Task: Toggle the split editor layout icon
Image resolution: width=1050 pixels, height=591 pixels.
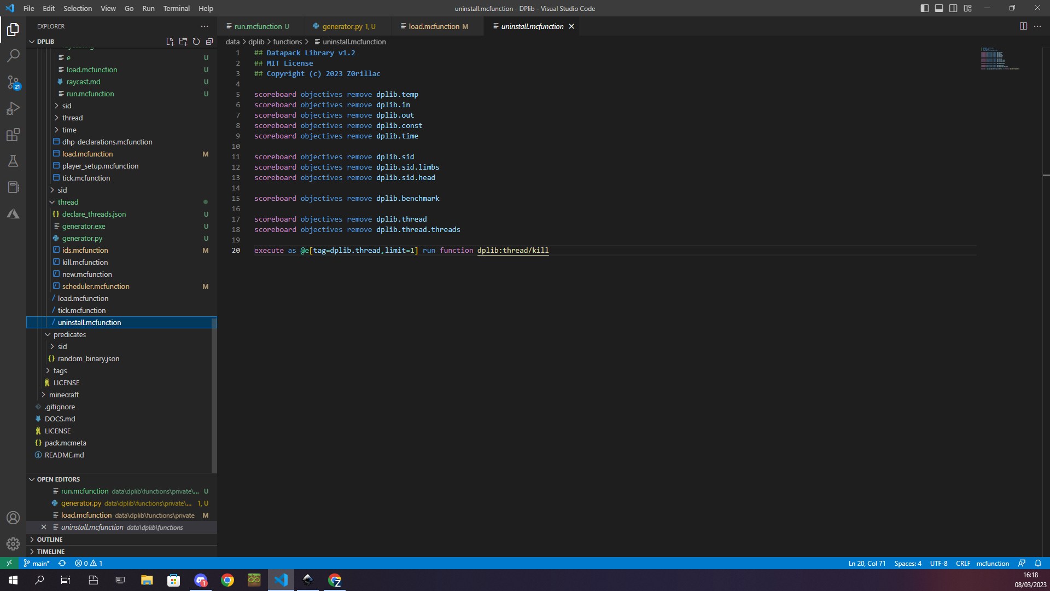Action: click(x=1023, y=26)
